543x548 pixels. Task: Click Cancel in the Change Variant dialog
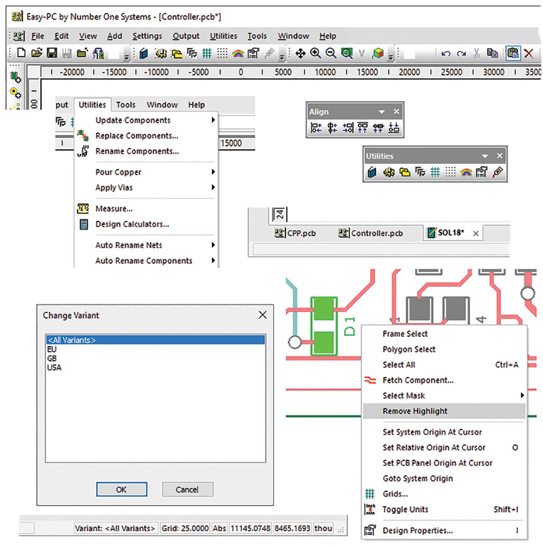187,489
